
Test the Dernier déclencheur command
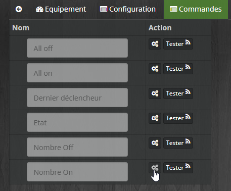coord(178,93)
